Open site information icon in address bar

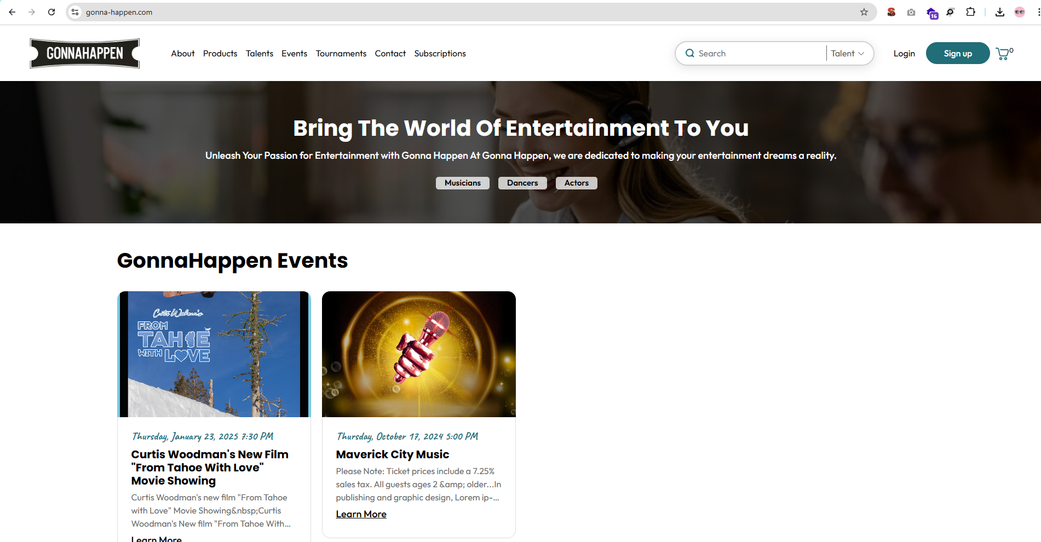tap(75, 12)
